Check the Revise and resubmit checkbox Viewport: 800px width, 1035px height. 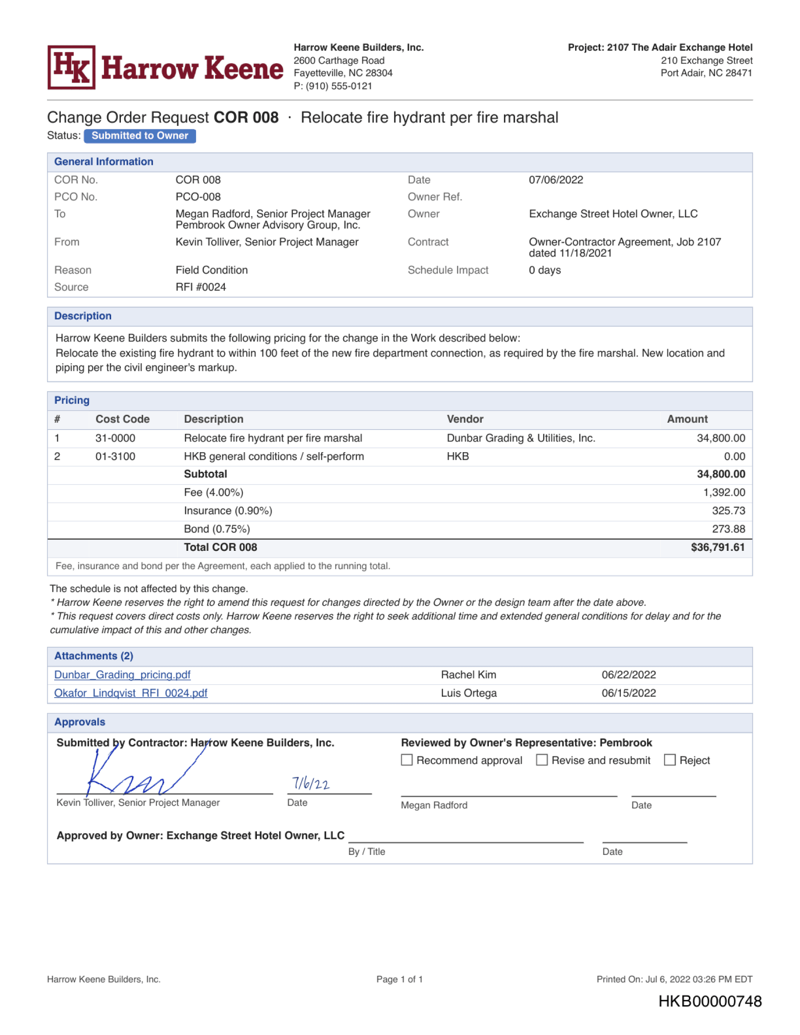pyautogui.click(x=542, y=760)
